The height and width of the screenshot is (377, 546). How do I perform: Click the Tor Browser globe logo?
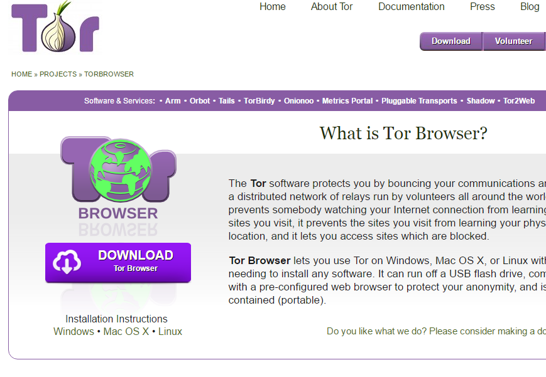[x=118, y=169]
